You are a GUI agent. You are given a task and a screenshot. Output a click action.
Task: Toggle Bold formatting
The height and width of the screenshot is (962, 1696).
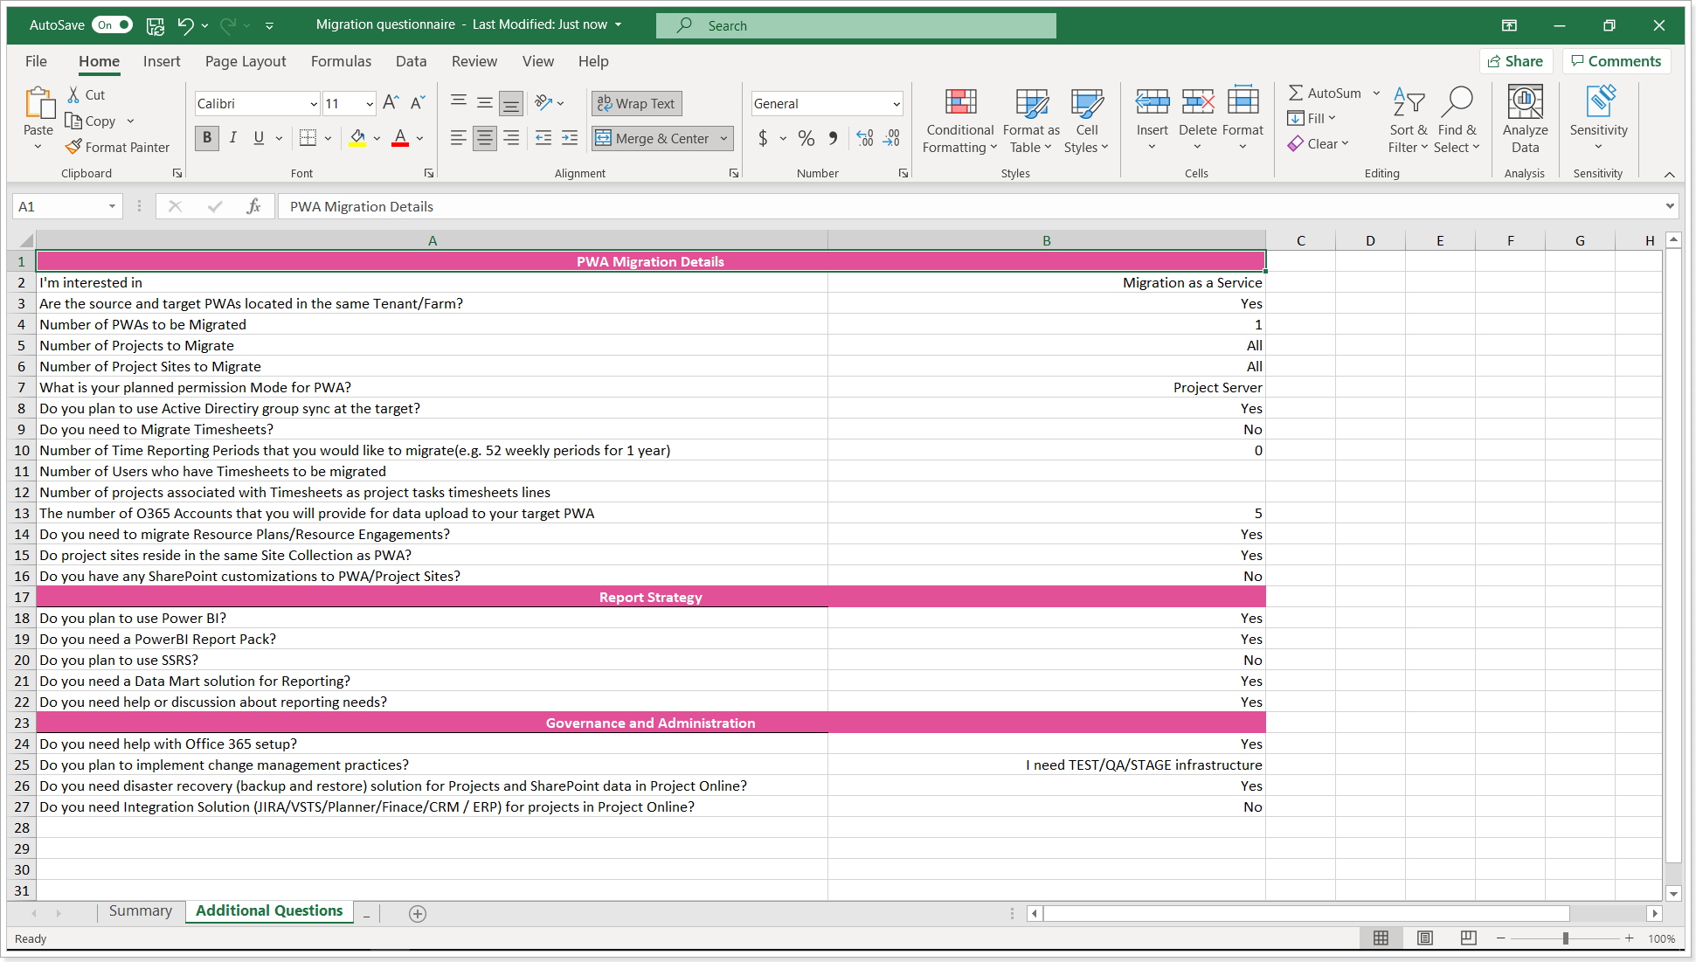point(207,138)
